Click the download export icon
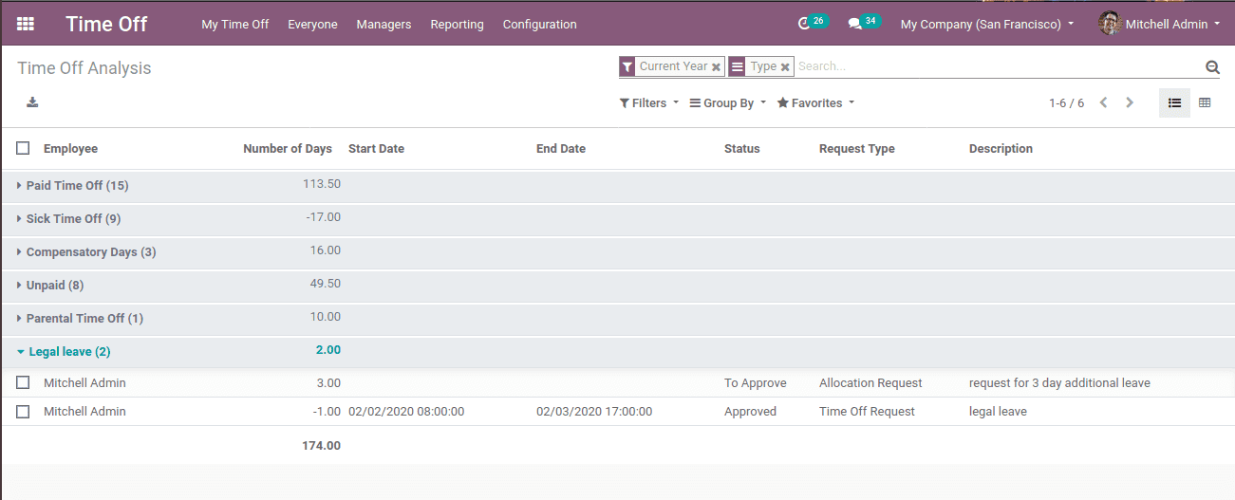This screenshot has height=500, width=1235. click(x=32, y=102)
